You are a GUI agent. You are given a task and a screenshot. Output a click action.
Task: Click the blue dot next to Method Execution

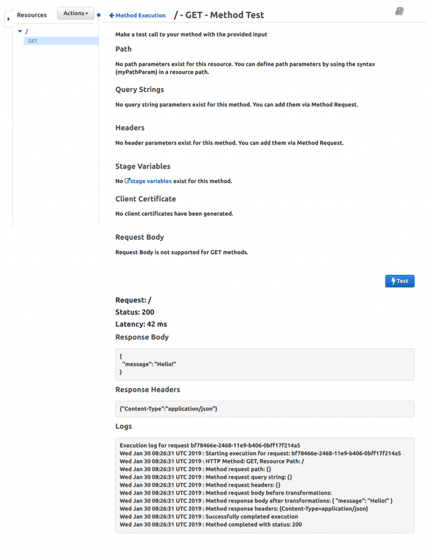(x=98, y=15)
